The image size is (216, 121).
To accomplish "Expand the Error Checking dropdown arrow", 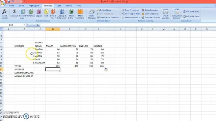I will pos(159,14).
